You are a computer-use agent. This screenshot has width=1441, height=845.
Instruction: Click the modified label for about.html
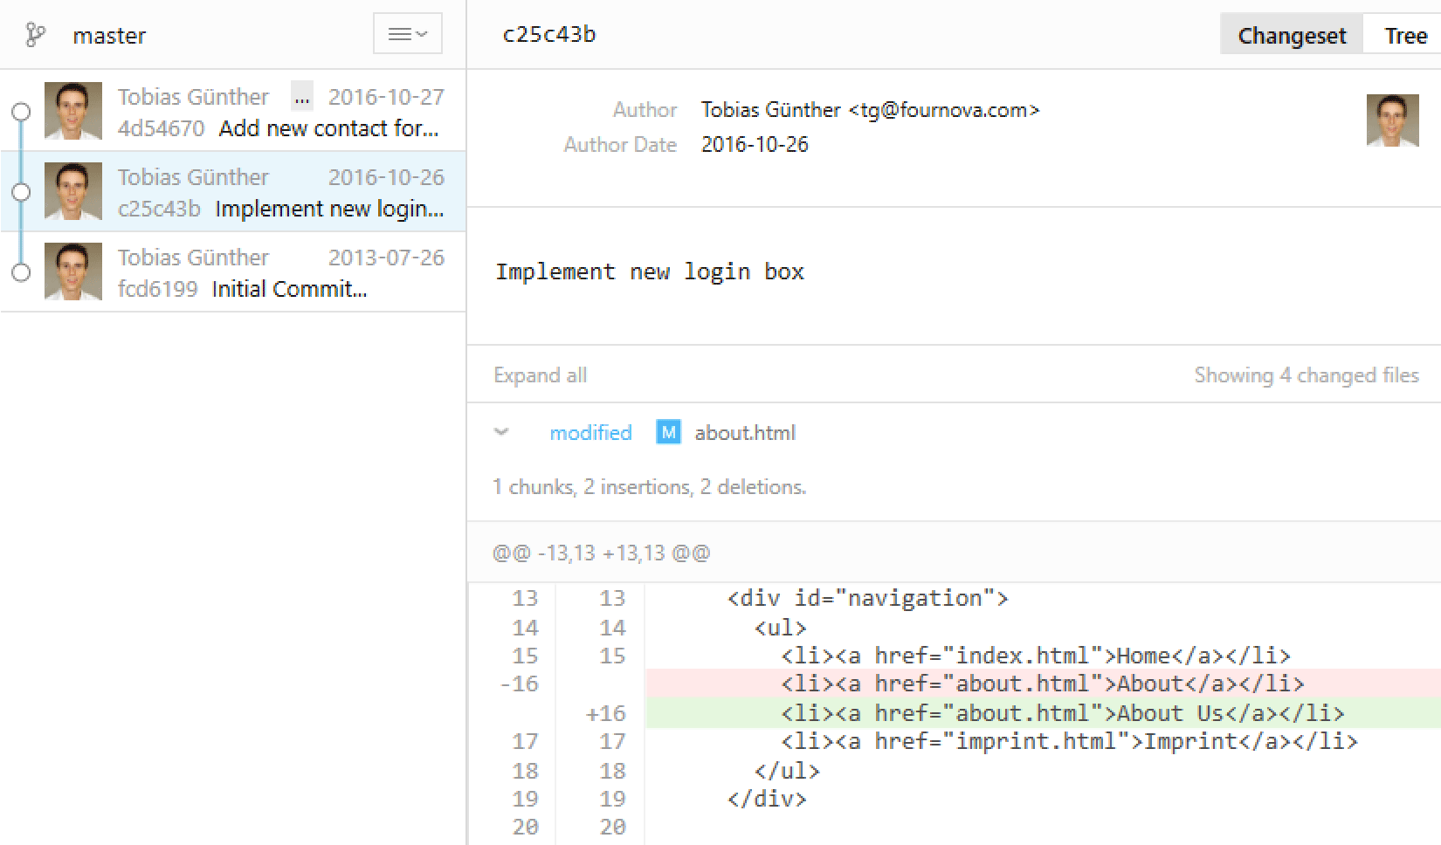coord(590,433)
